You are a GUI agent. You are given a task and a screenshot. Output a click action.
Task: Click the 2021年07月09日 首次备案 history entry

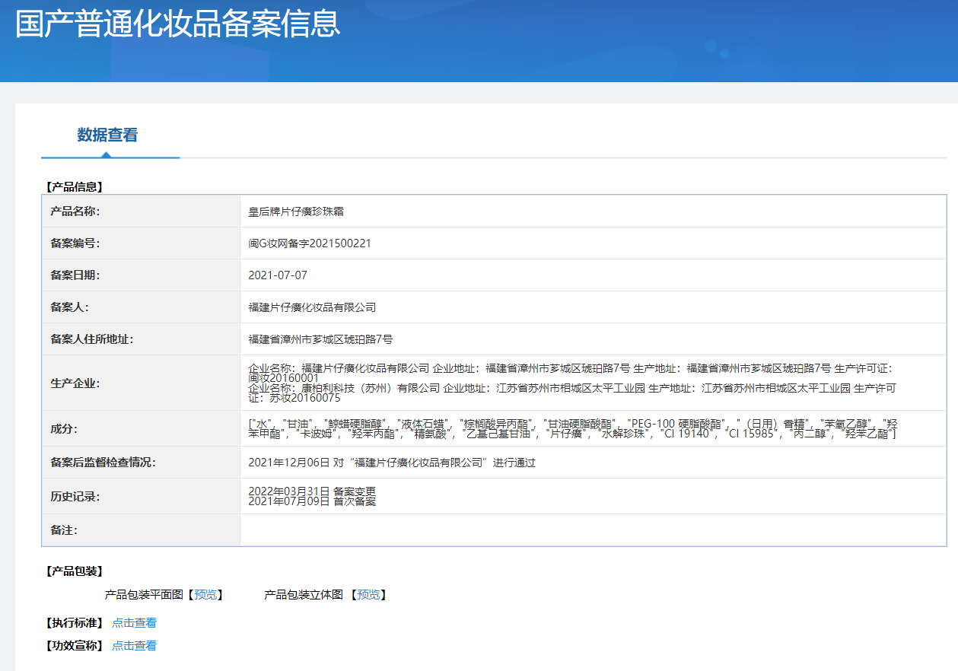pyautogui.click(x=312, y=501)
